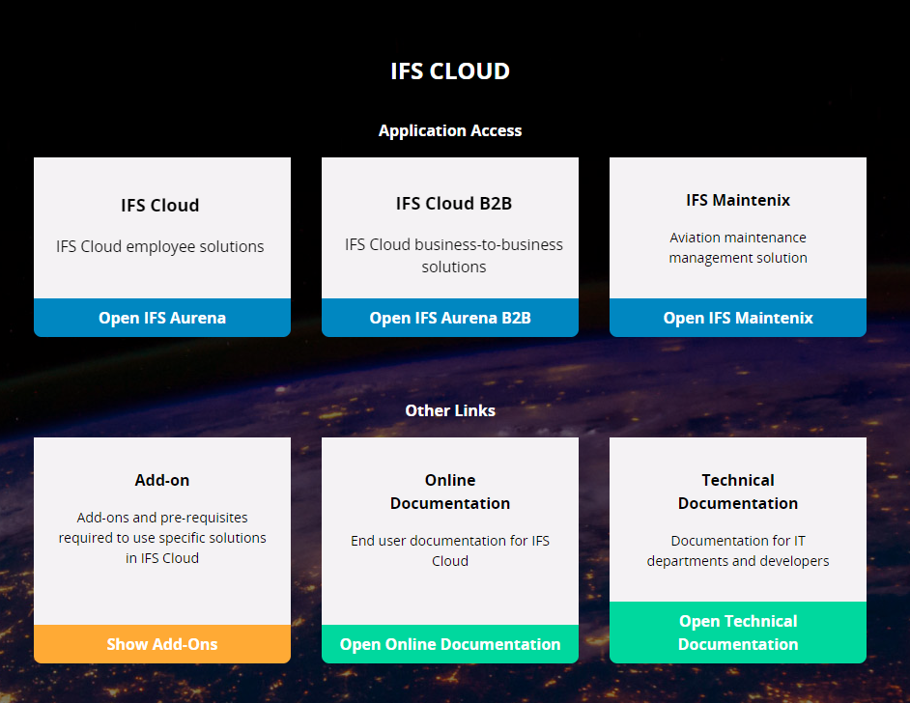Image resolution: width=910 pixels, height=703 pixels.
Task: Click the Other Links heading
Action: [x=449, y=410]
